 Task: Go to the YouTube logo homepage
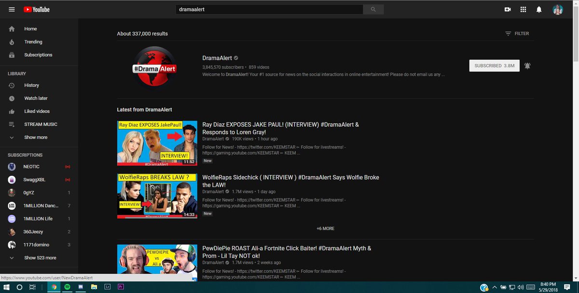pos(36,9)
